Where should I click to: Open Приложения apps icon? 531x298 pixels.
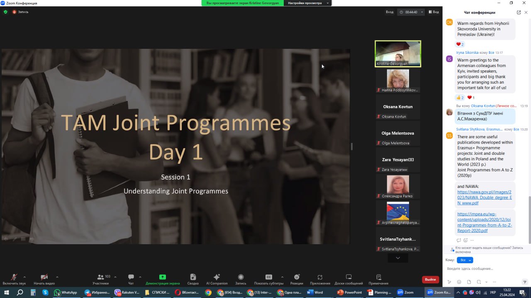[320, 278]
